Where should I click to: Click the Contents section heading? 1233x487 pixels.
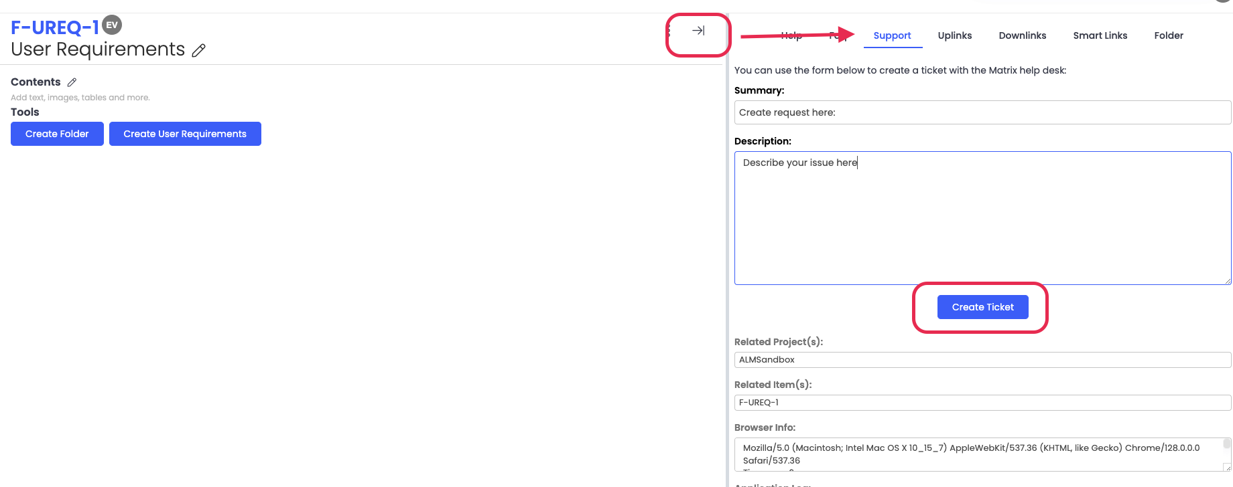pos(36,82)
